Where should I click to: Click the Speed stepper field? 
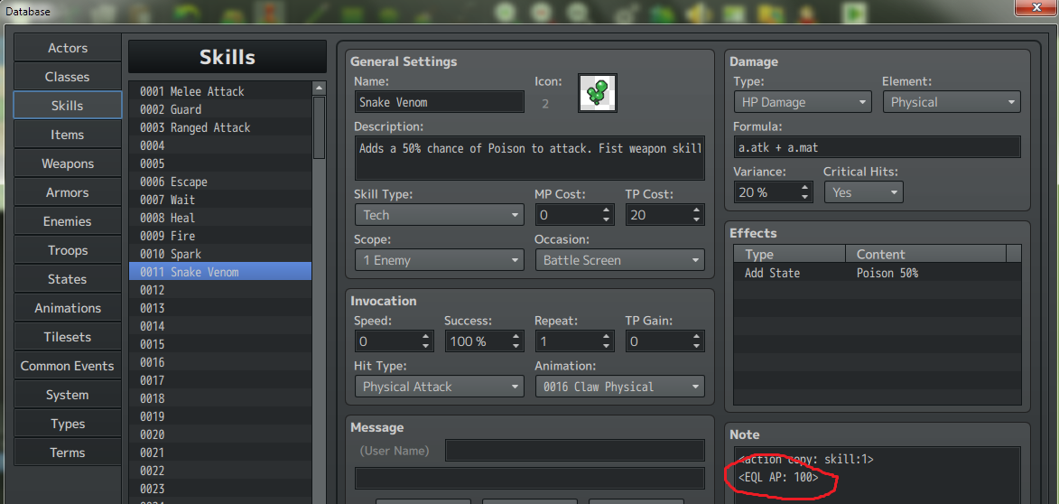[394, 341]
